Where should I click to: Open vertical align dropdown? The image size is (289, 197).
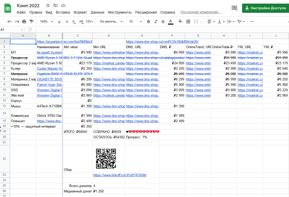coord(221,22)
